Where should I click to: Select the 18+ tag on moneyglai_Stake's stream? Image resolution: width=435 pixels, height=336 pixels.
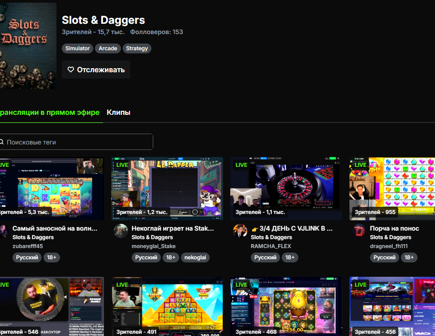click(171, 257)
